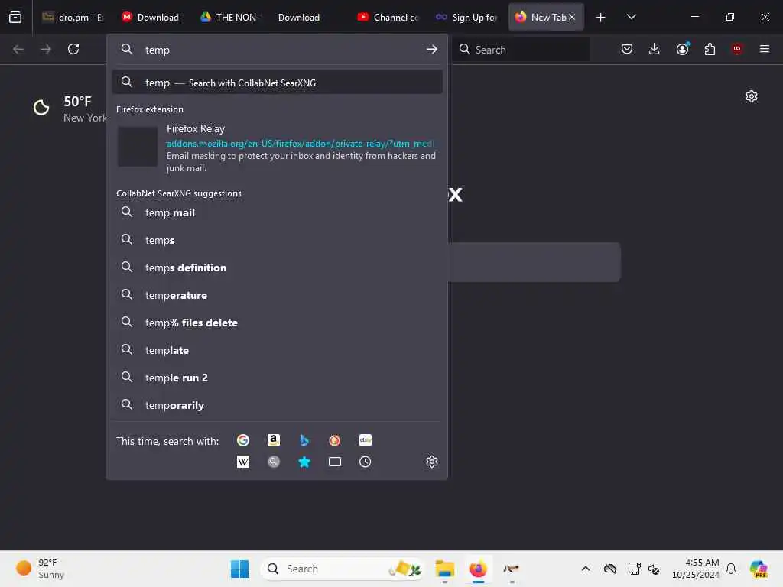Choose the temps definition suggestion
The width and height of the screenshot is (783, 587).
tap(277, 268)
